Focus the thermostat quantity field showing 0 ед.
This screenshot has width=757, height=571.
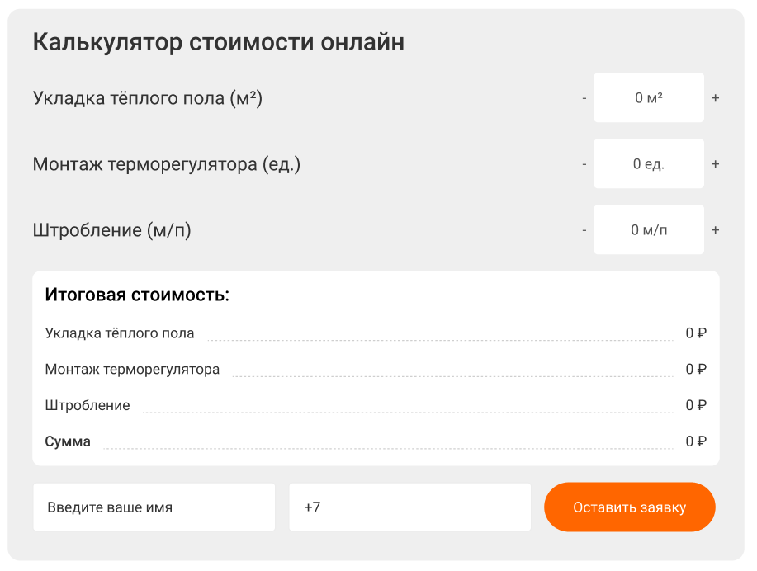coord(649,164)
